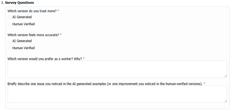Click the "Which version do you trust more?" question text

pyautogui.click(x=32, y=11)
